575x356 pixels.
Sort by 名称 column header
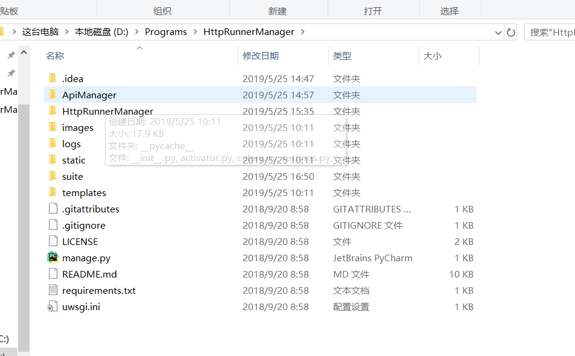[55, 56]
